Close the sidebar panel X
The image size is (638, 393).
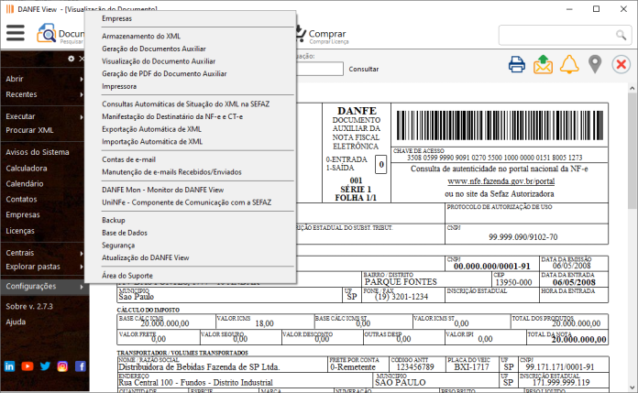point(82,59)
